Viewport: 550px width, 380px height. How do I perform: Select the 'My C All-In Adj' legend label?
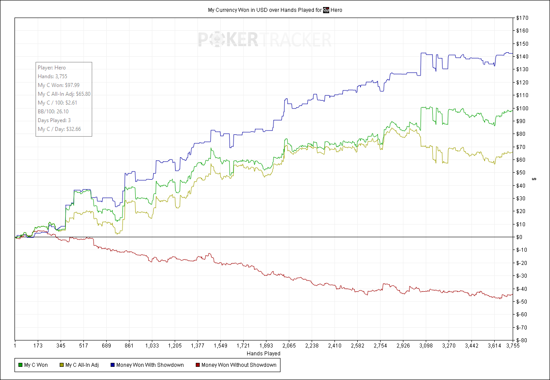click(x=82, y=365)
